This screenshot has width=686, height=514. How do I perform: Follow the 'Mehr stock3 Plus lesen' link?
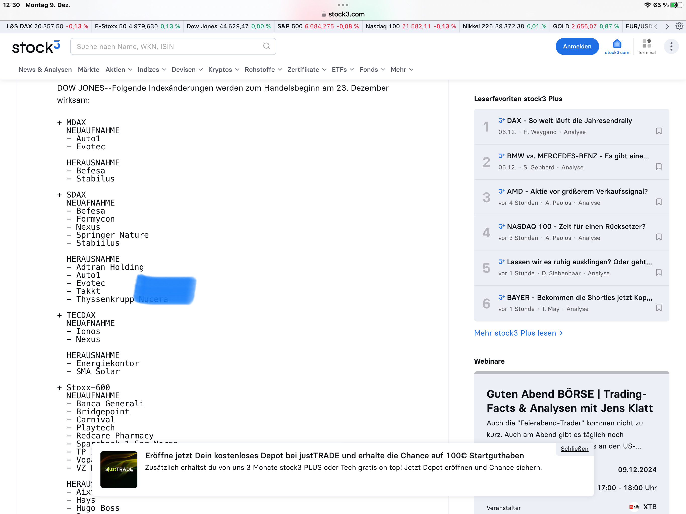pos(518,333)
